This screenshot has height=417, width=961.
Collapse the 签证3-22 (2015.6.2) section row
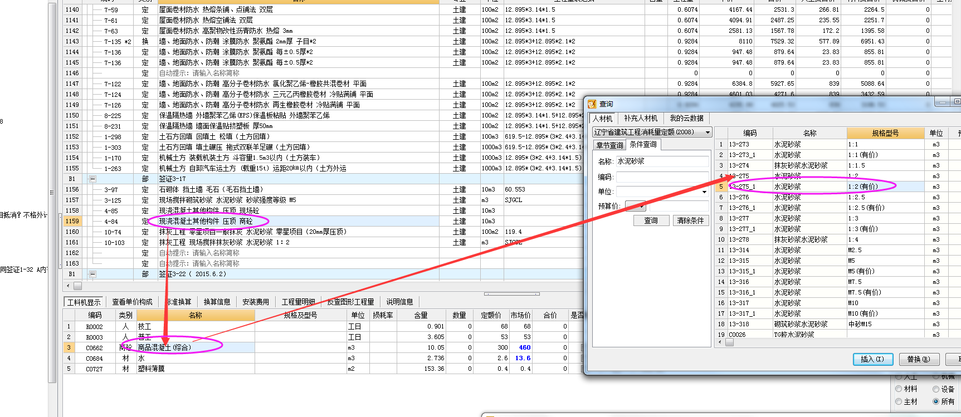point(93,274)
